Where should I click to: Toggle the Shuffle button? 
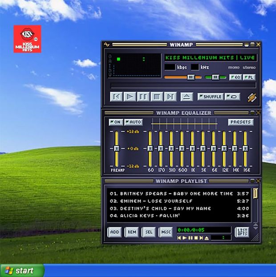(x=211, y=97)
